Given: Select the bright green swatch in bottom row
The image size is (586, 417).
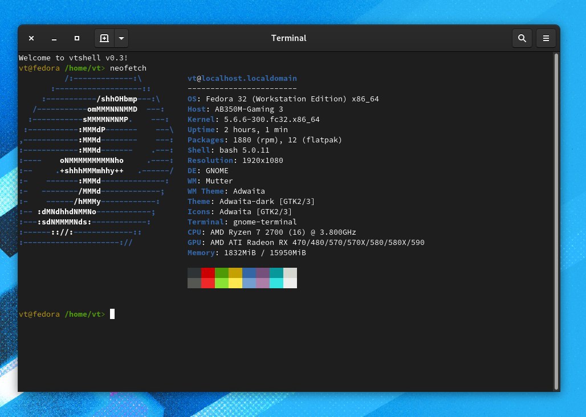Looking at the screenshot, I should [222, 283].
